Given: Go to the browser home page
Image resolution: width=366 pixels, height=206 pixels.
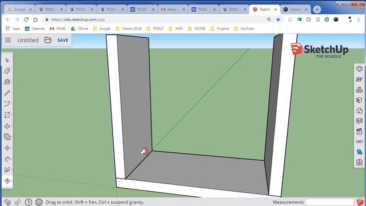Looking at the screenshot, I should [x=35, y=19].
